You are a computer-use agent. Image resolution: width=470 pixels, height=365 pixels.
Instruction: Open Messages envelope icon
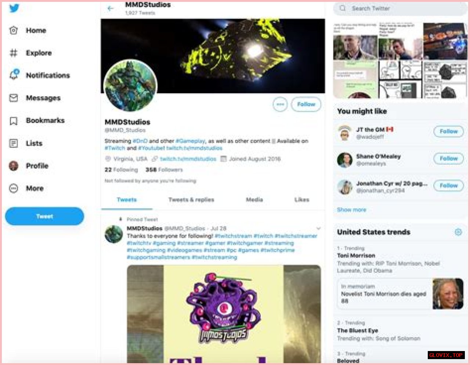click(14, 98)
